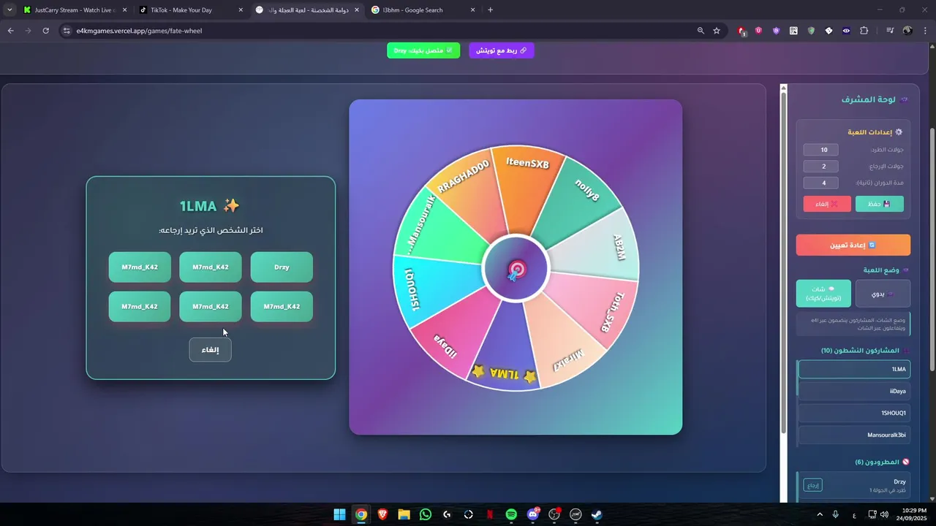This screenshot has height=526, width=936.
Task: Open the media controls music-note icon
Action: [x=890, y=31]
